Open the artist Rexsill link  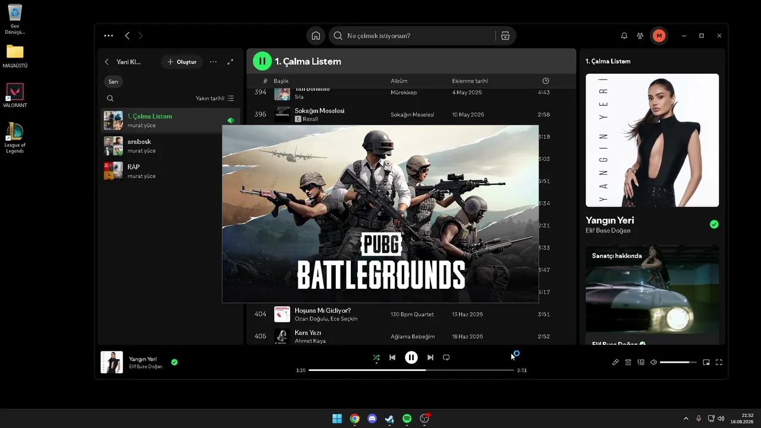310,119
